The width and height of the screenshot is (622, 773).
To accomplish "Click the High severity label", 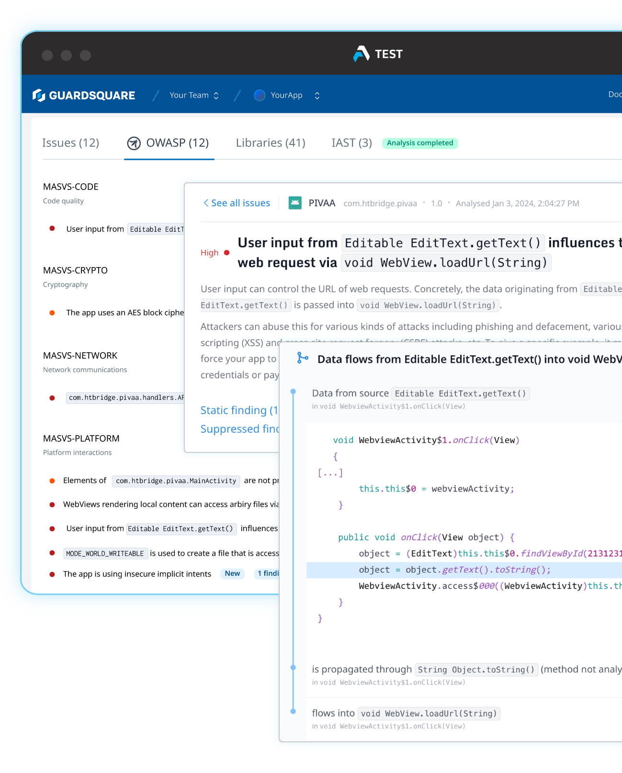I will pyautogui.click(x=209, y=253).
